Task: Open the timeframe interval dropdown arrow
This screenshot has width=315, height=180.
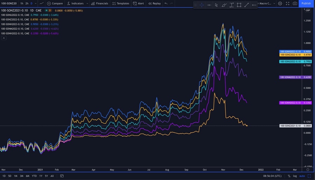Action: [36, 3]
